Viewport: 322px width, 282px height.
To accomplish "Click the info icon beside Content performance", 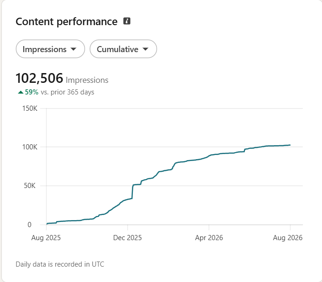I will click(127, 21).
